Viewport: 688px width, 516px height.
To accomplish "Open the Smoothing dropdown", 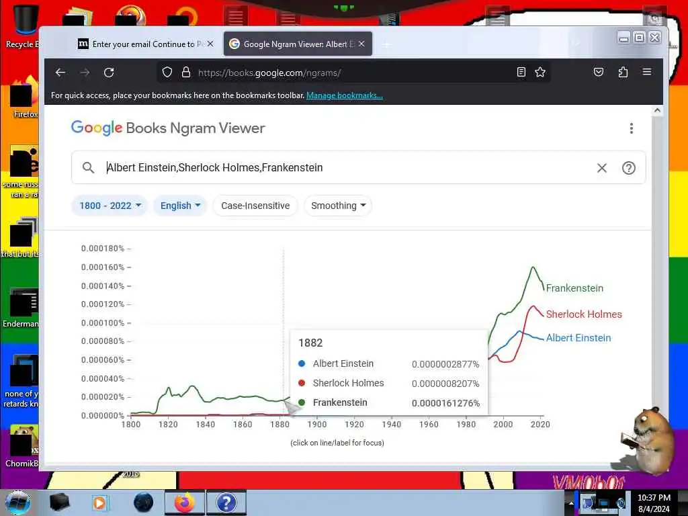I will [x=339, y=206].
